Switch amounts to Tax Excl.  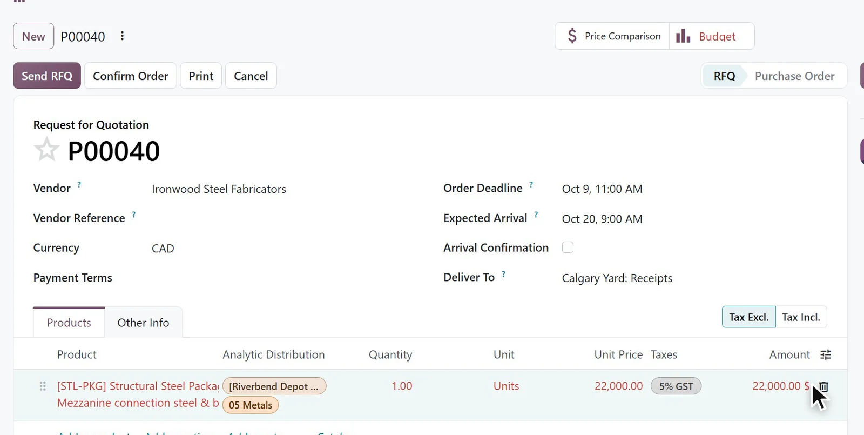click(x=748, y=317)
